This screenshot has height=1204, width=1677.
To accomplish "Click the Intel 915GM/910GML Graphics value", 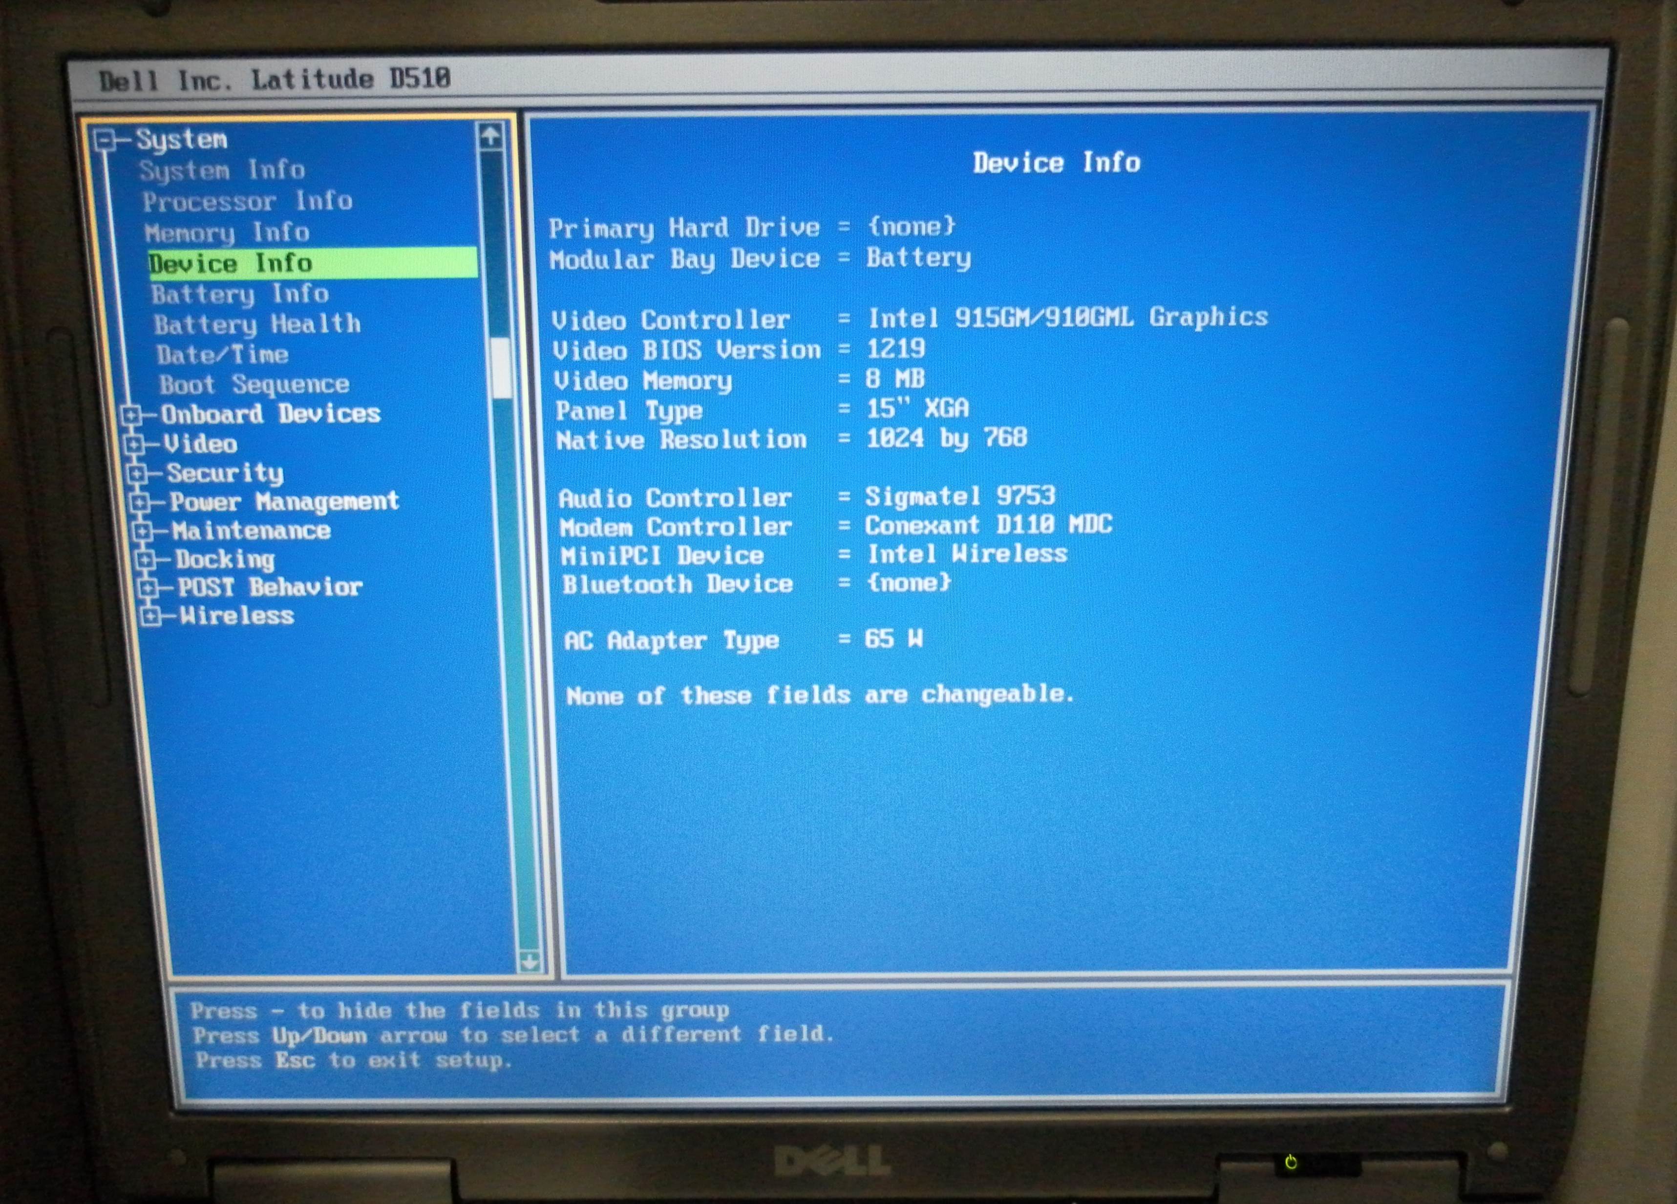I will (1067, 317).
